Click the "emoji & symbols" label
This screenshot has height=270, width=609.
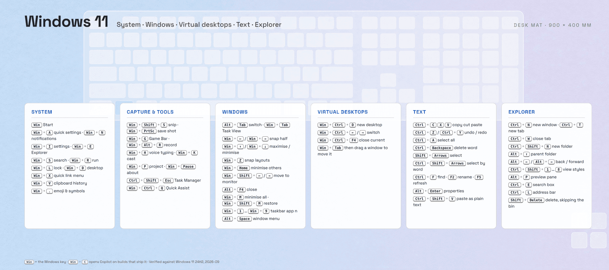point(69,191)
